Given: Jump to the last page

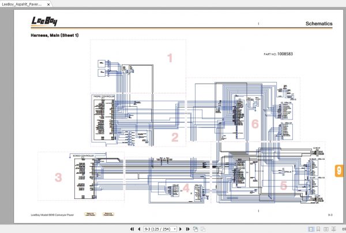Looking at the screenshot, I should [x=188, y=229].
